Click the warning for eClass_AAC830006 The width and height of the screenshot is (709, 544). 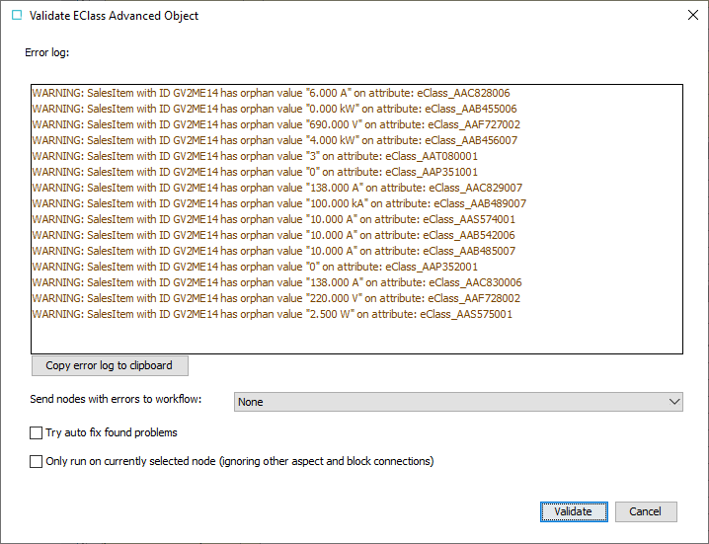coord(276,282)
